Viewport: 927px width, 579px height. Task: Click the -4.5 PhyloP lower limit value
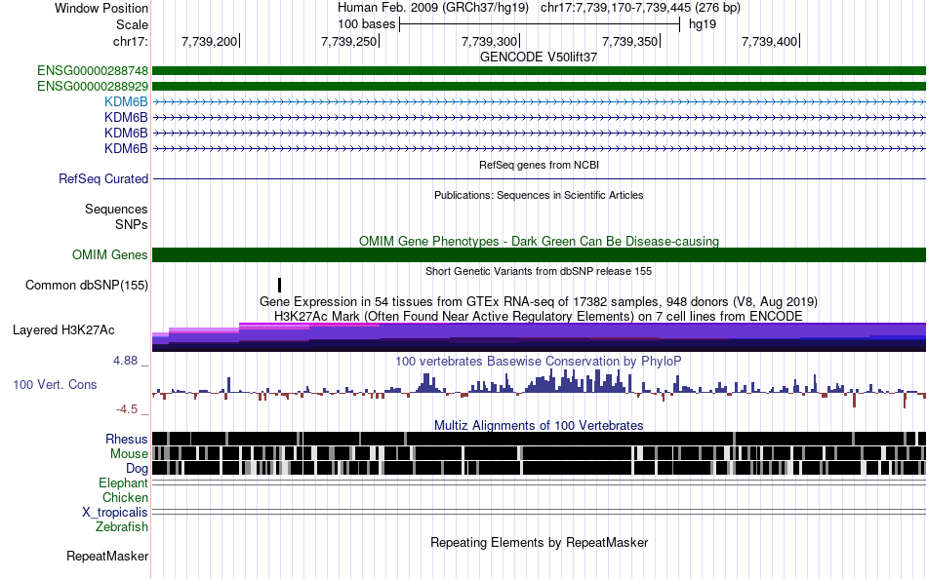pos(127,409)
